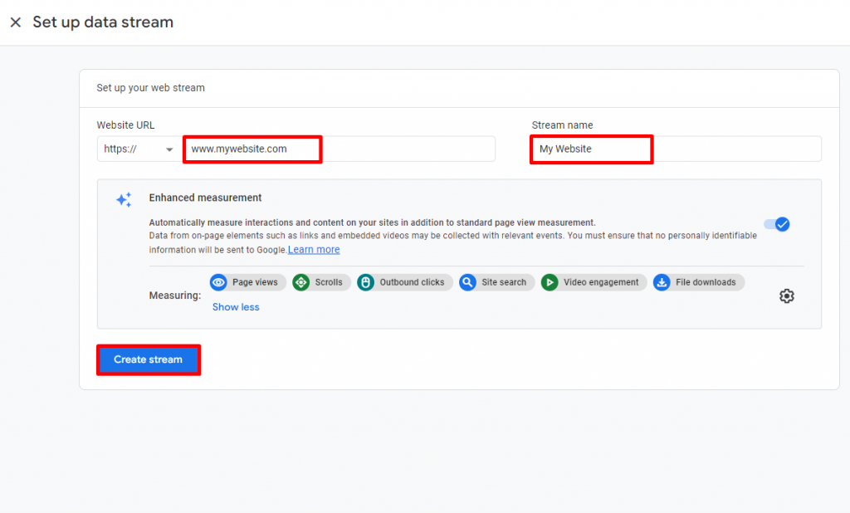Open the Enhanced measurement settings gear
The height and width of the screenshot is (513, 850).
point(787,296)
